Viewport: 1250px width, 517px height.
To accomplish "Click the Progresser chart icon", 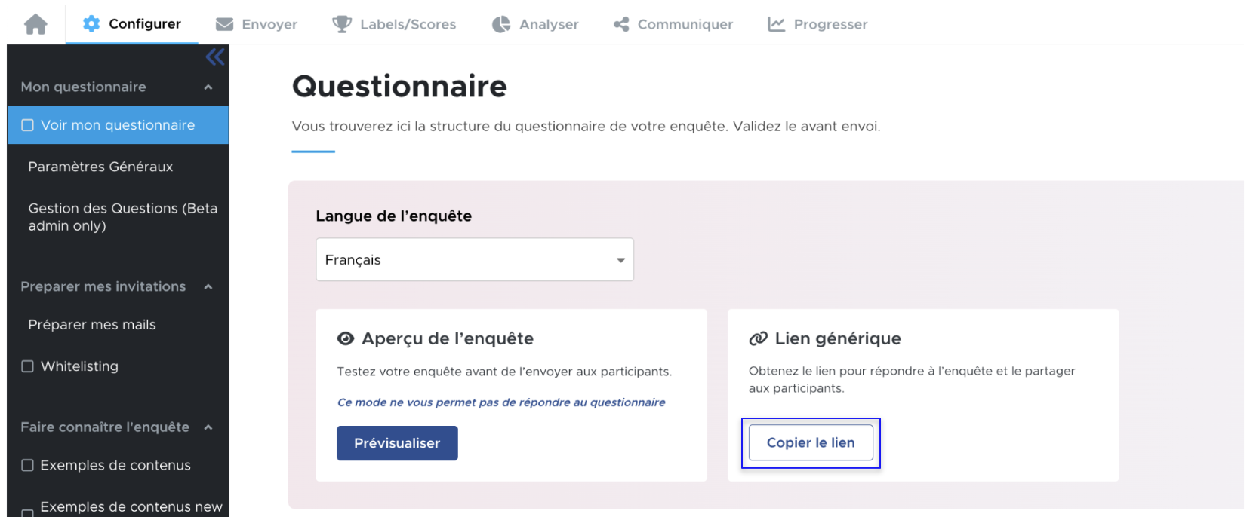I will pyautogui.click(x=776, y=25).
